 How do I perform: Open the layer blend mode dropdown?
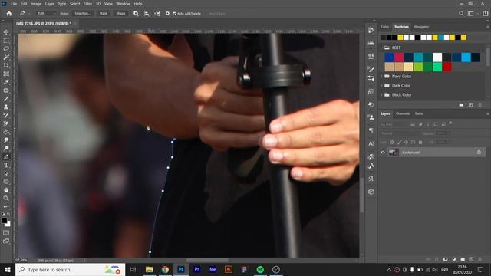point(399,133)
